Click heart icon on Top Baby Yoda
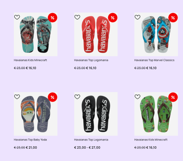183x161 pixels. click(x=17, y=97)
